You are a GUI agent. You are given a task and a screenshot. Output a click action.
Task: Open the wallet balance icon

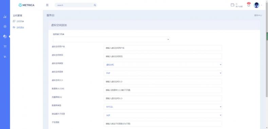coord(232,5)
